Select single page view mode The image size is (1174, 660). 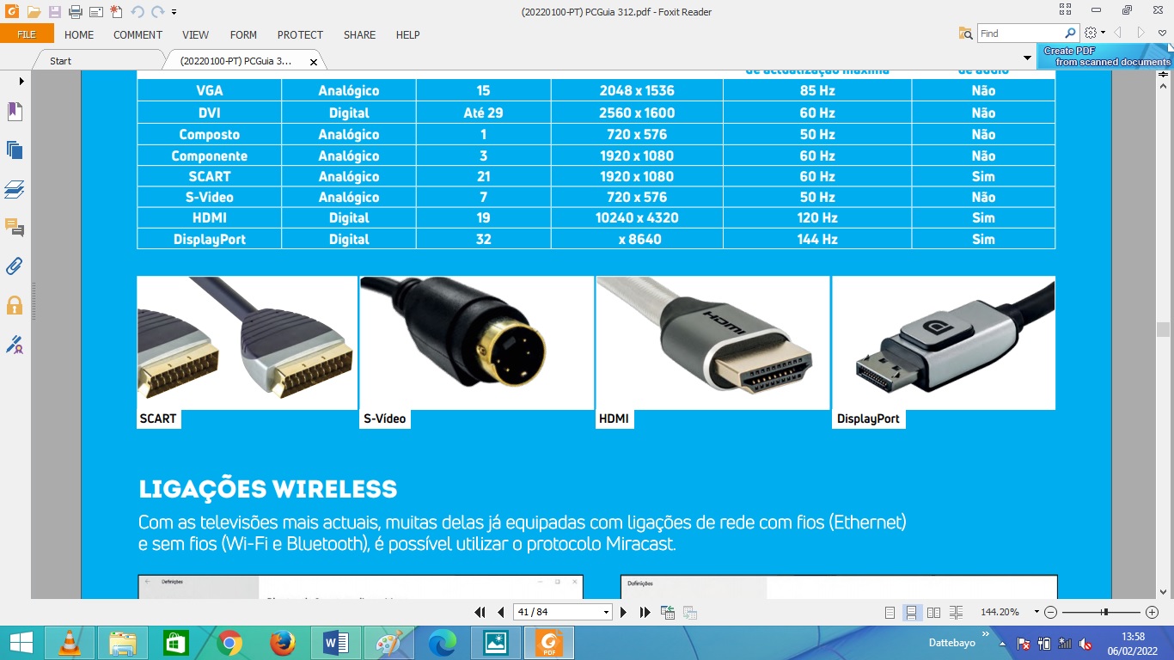pyautogui.click(x=890, y=612)
